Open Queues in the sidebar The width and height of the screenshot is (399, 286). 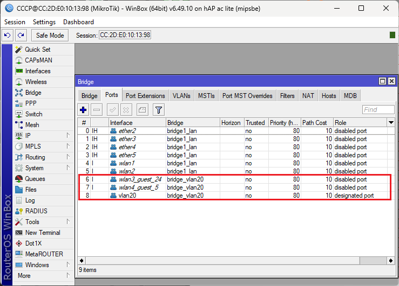(44, 179)
